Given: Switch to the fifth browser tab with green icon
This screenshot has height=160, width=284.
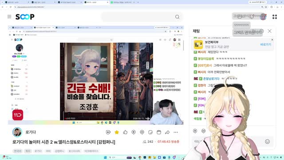Looking at the screenshot, I should [122, 2].
